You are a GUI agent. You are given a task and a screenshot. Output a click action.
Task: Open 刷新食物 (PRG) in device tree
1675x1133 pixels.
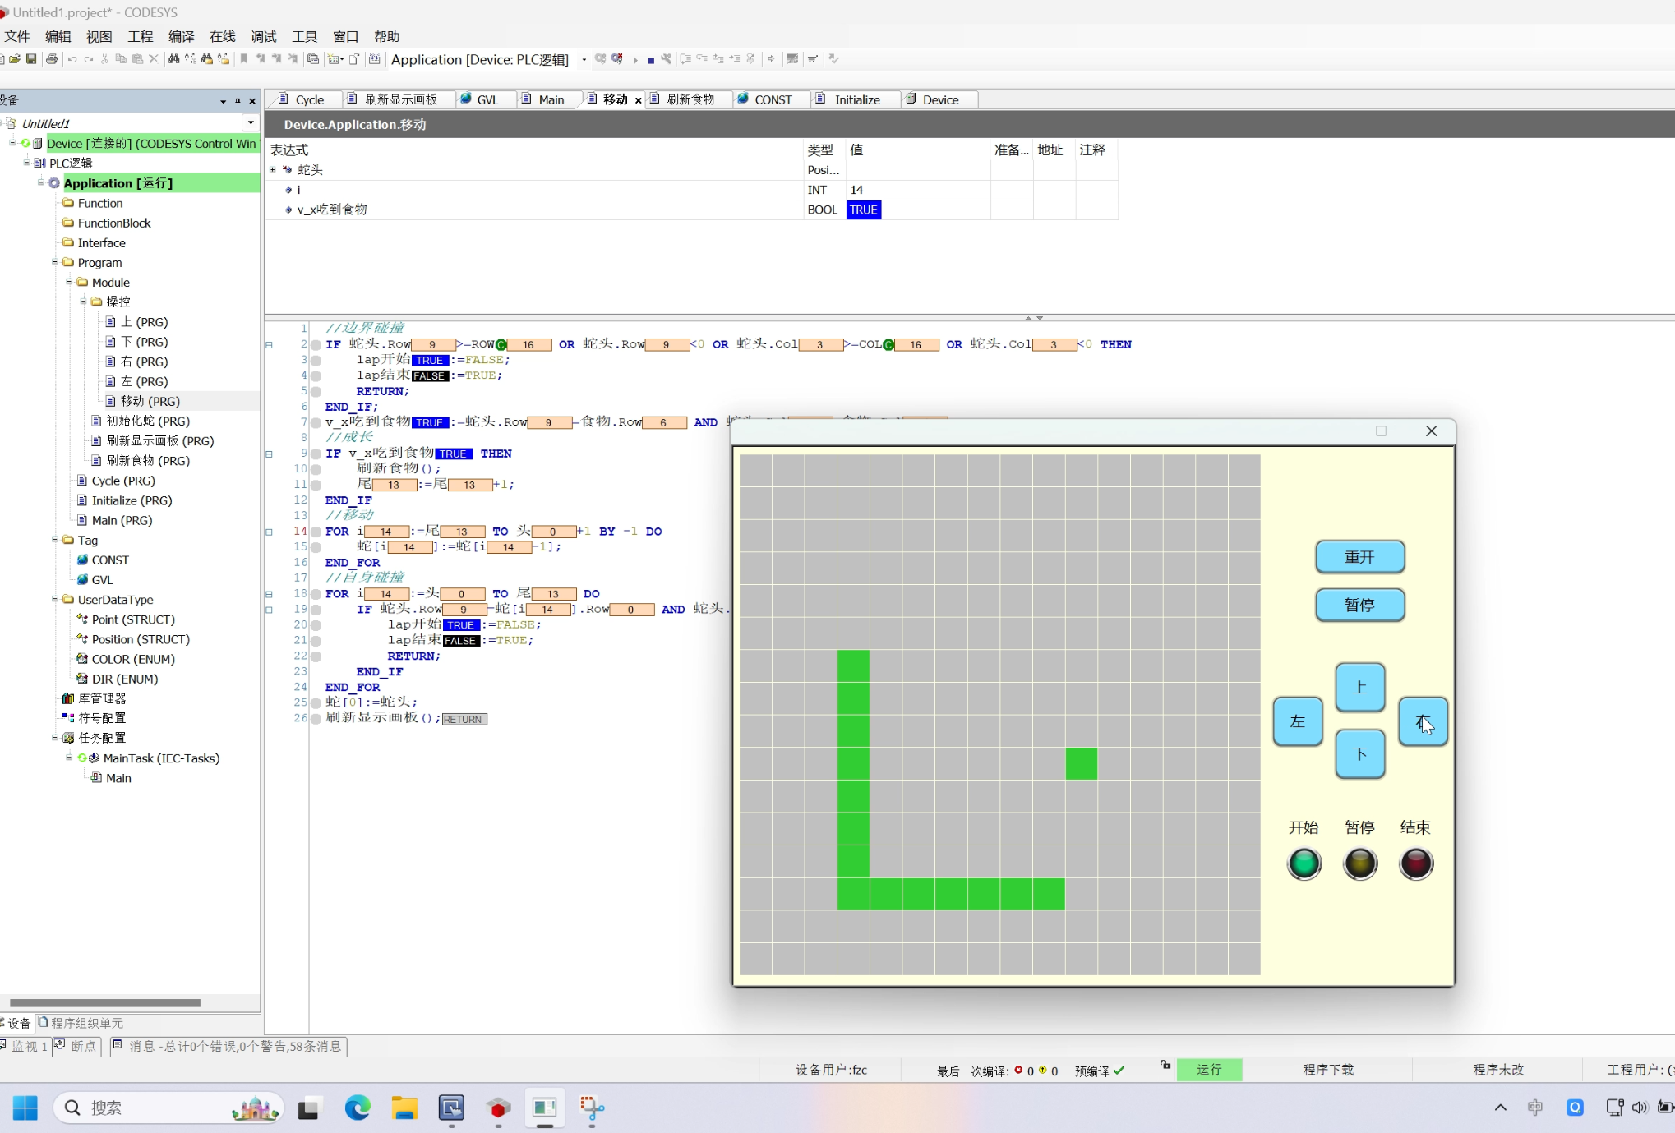coord(147,461)
